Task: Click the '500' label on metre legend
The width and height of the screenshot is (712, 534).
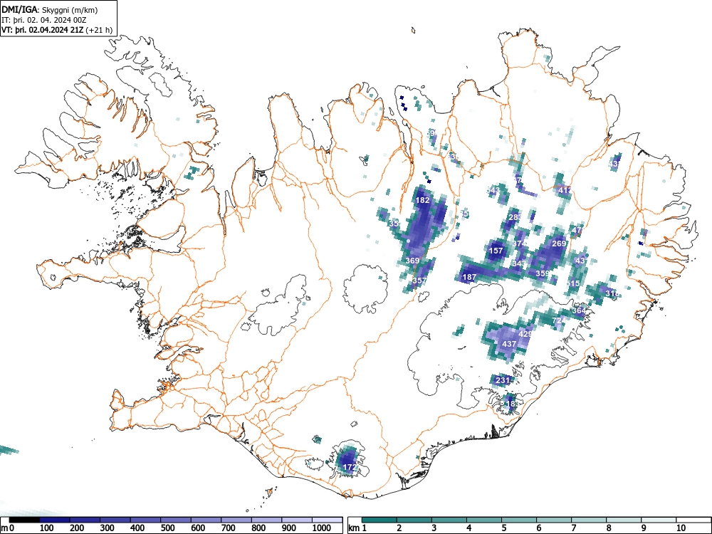Action: tap(167, 528)
